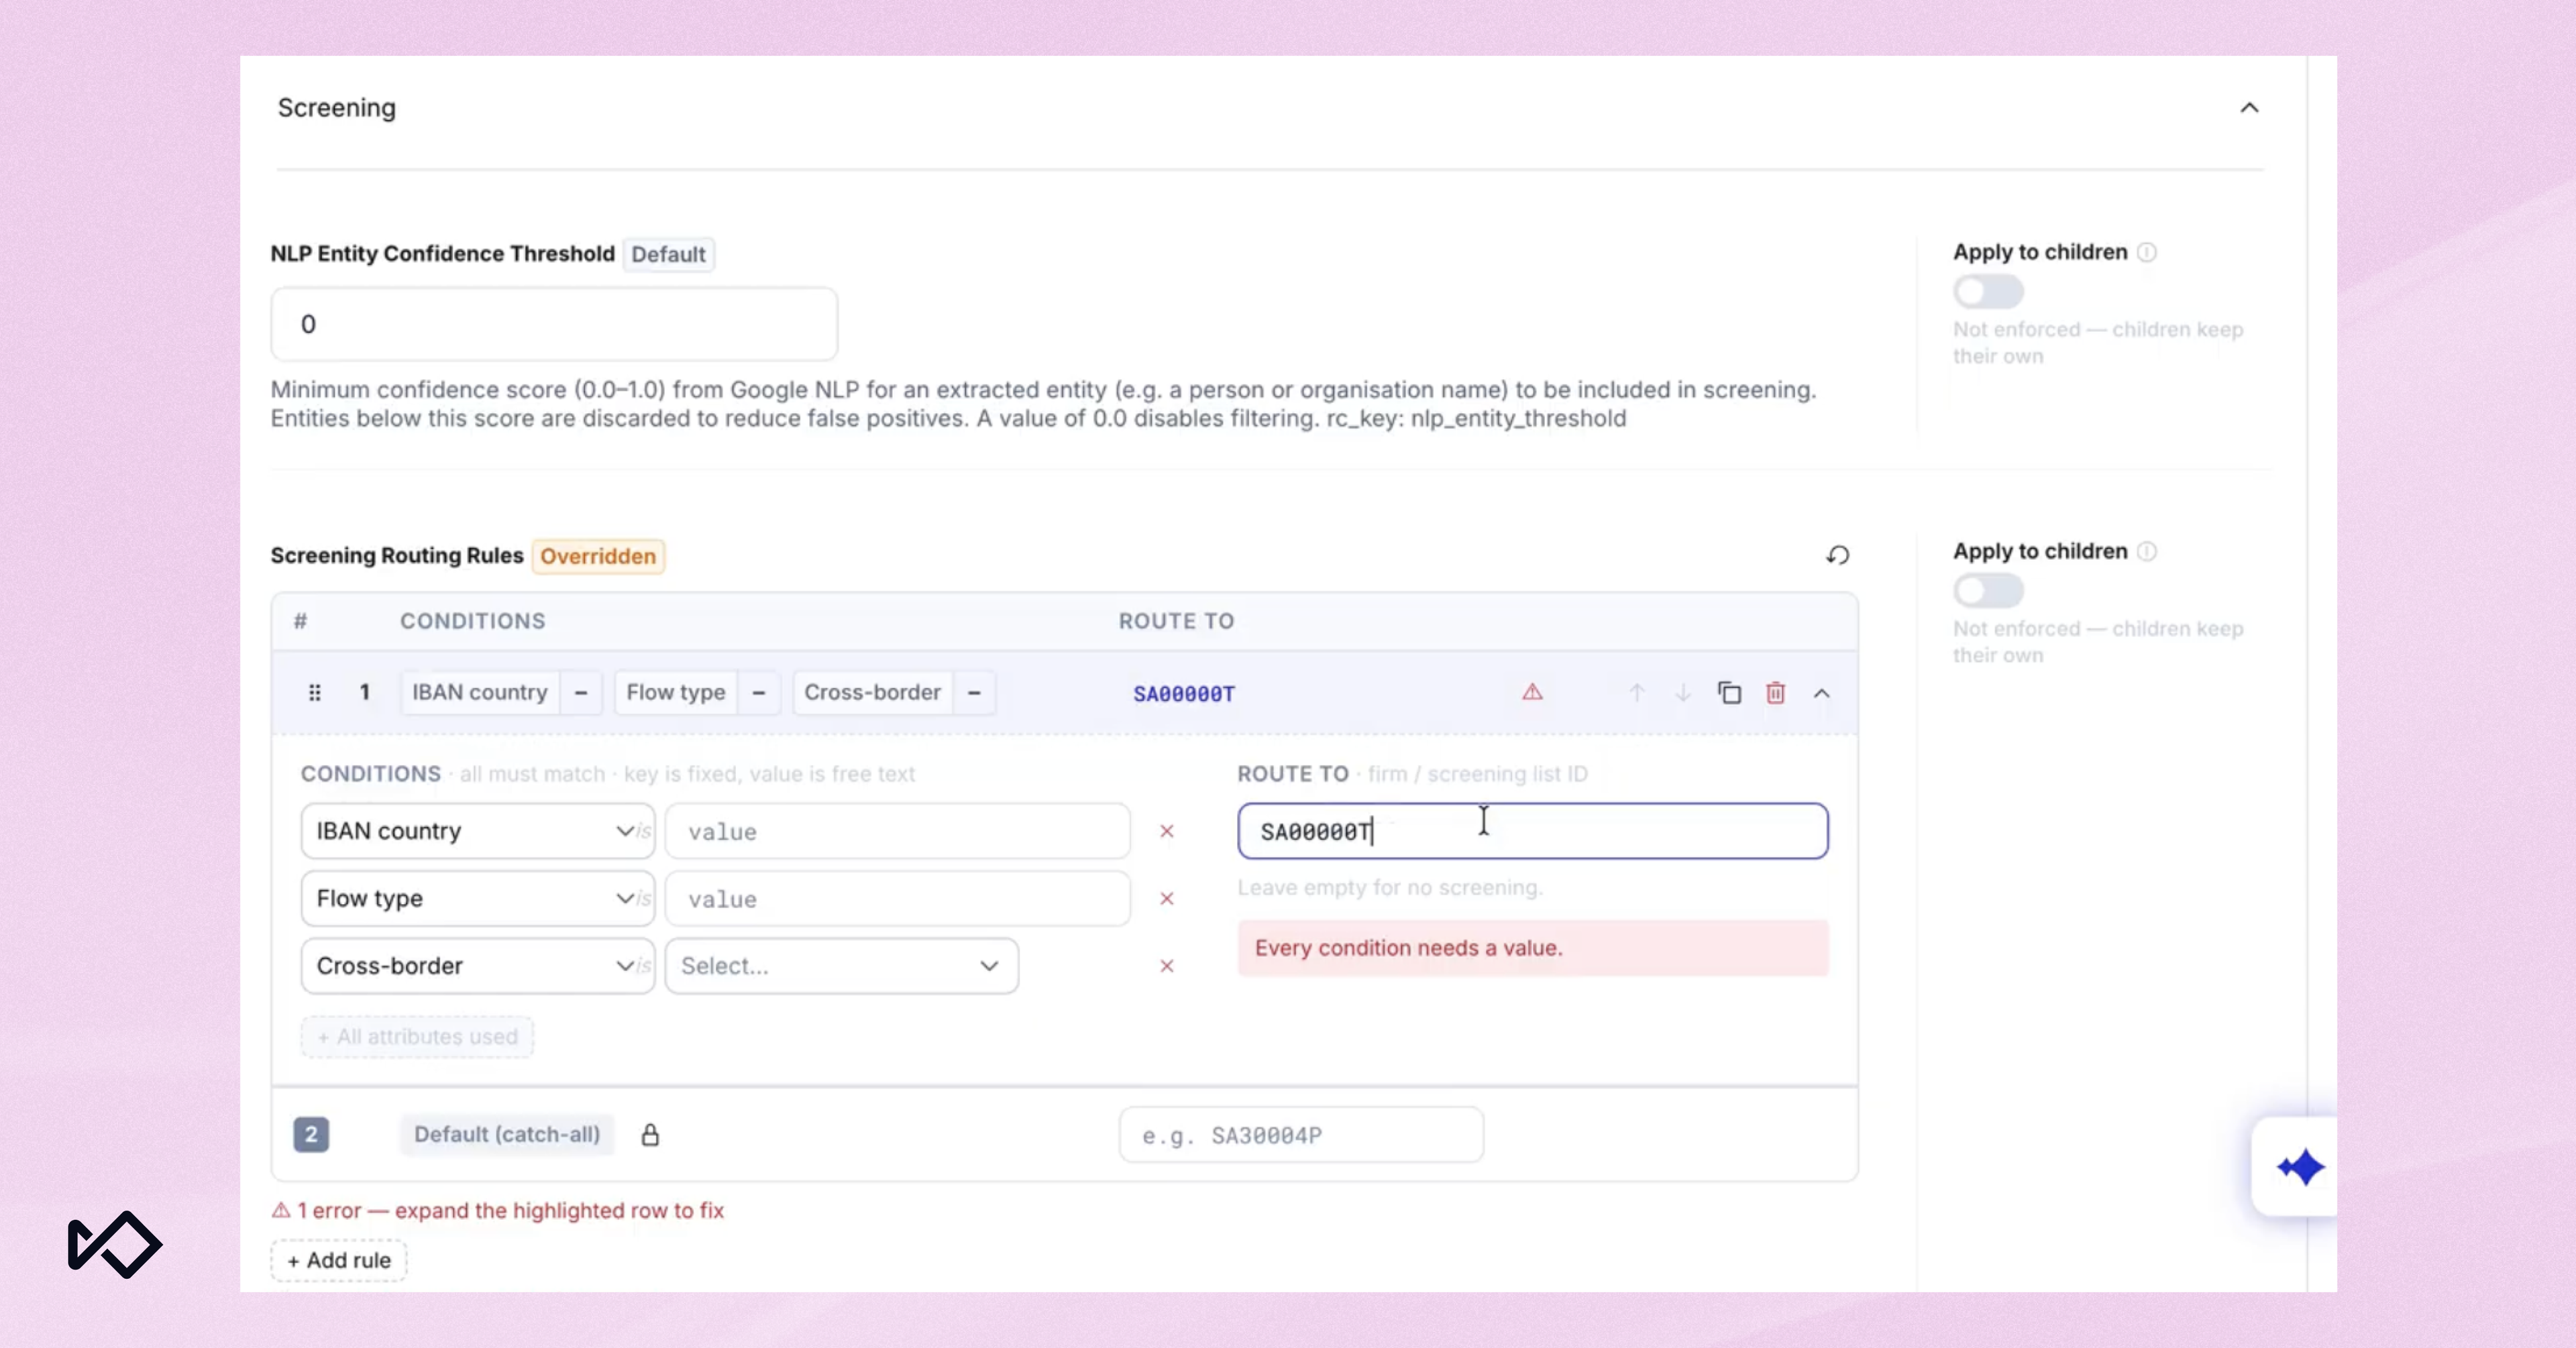This screenshot has height=1348, width=2576.
Task: Toggle Apply to children for Screening Routing Rules
Action: tap(1988, 591)
